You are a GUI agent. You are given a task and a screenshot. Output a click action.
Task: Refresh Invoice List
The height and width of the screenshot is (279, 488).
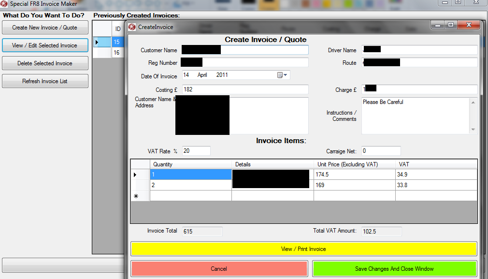click(45, 81)
